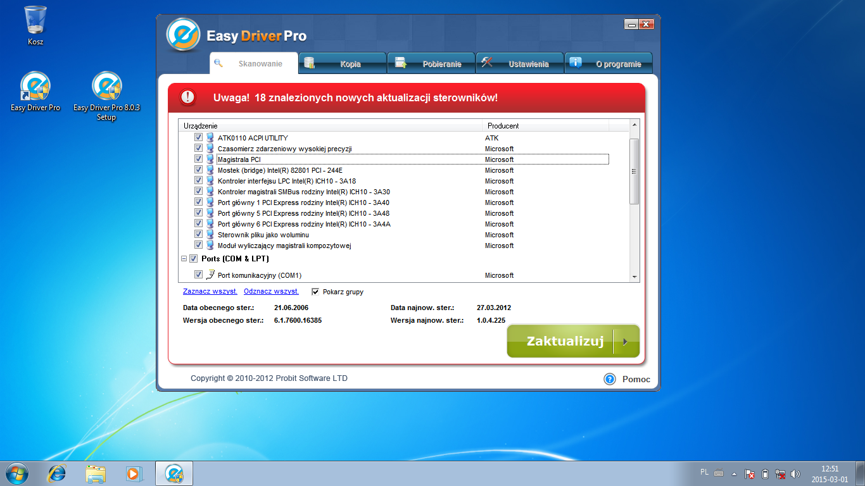Click the device icon for Mostek (bridge) Intel 82801

(x=210, y=170)
